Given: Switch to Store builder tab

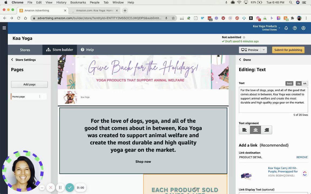Looking at the screenshot, I should coord(59,50).
